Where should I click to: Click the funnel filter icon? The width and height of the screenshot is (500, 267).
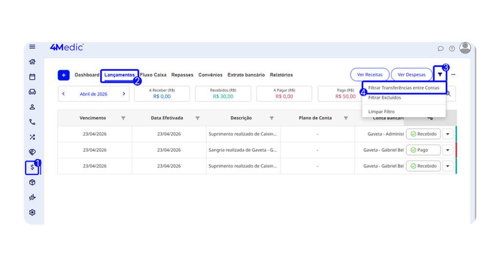pos(440,75)
